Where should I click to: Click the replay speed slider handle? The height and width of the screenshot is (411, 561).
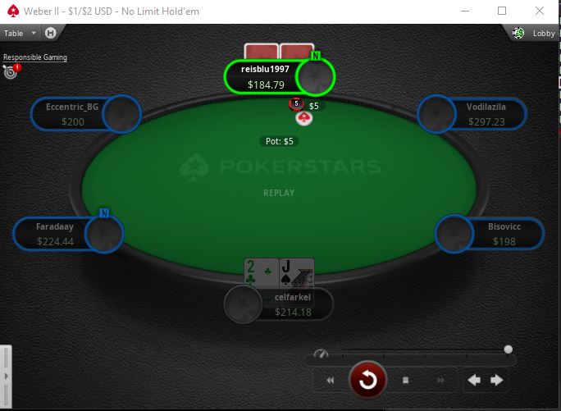click(x=508, y=349)
